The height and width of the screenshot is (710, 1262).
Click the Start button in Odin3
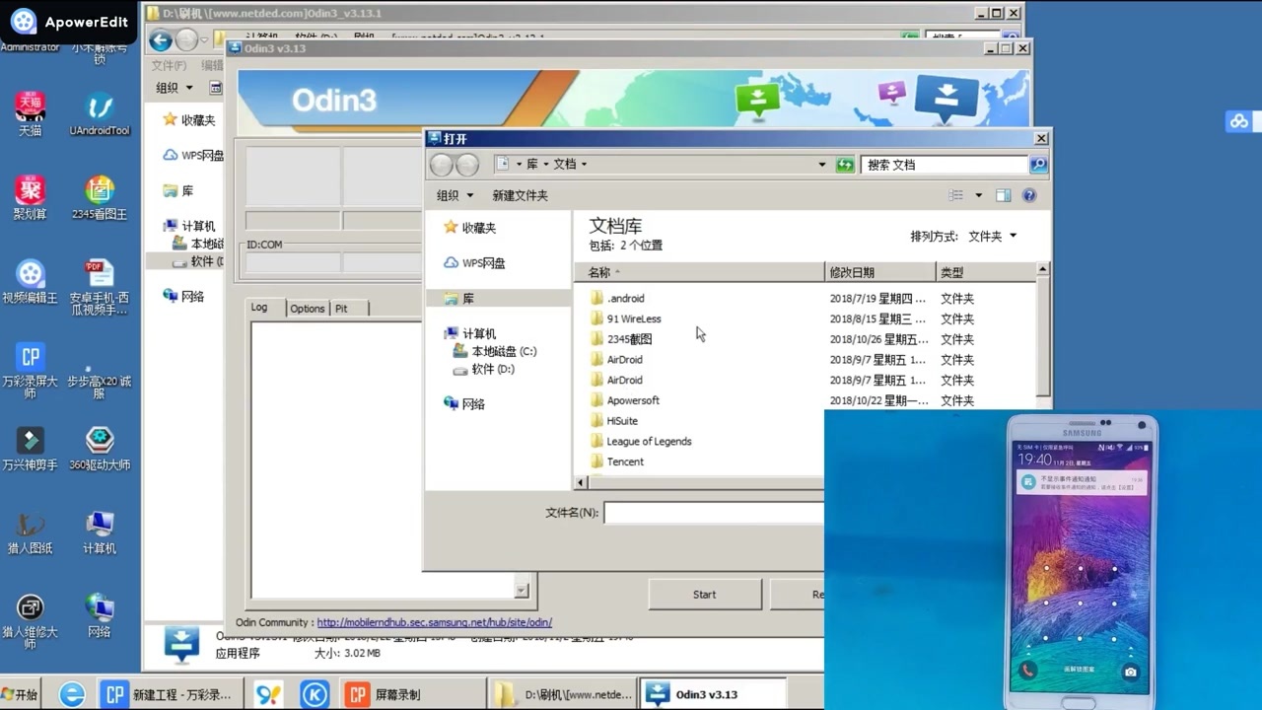704,595
